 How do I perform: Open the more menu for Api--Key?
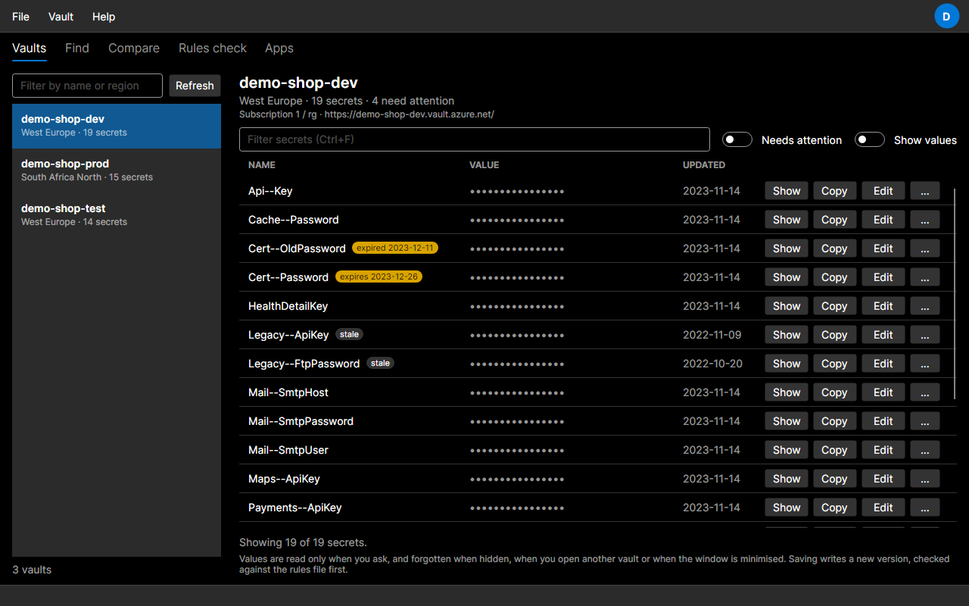[924, 191]
